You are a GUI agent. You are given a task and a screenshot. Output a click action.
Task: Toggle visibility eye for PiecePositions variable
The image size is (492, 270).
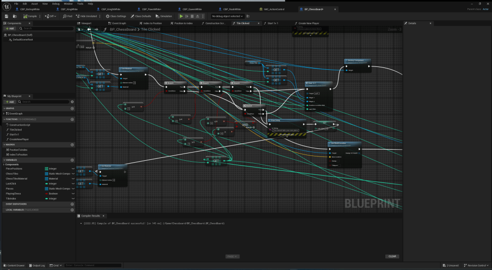click(x=73, y=169)
